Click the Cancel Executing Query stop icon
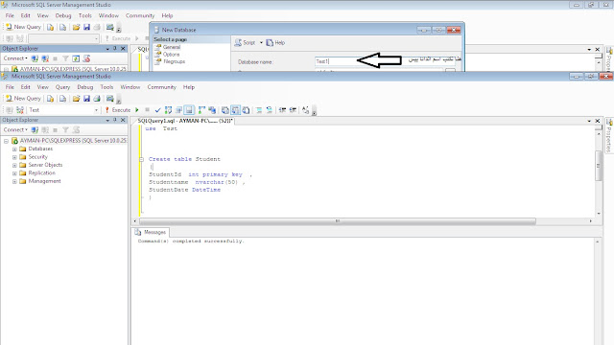The height and width of the screenshot is (345, 614). [x=147, y=110]
